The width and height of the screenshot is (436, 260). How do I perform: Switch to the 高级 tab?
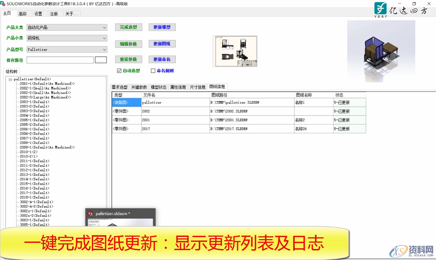click(x=23, y=13)
